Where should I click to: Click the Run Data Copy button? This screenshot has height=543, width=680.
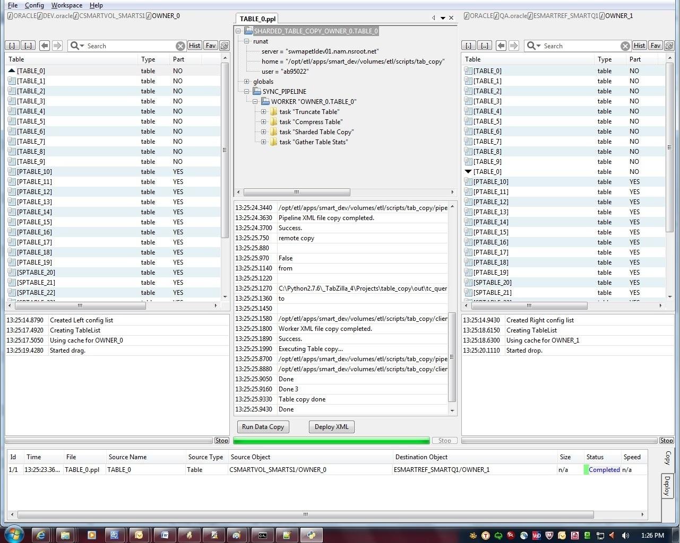pos(263,427)
